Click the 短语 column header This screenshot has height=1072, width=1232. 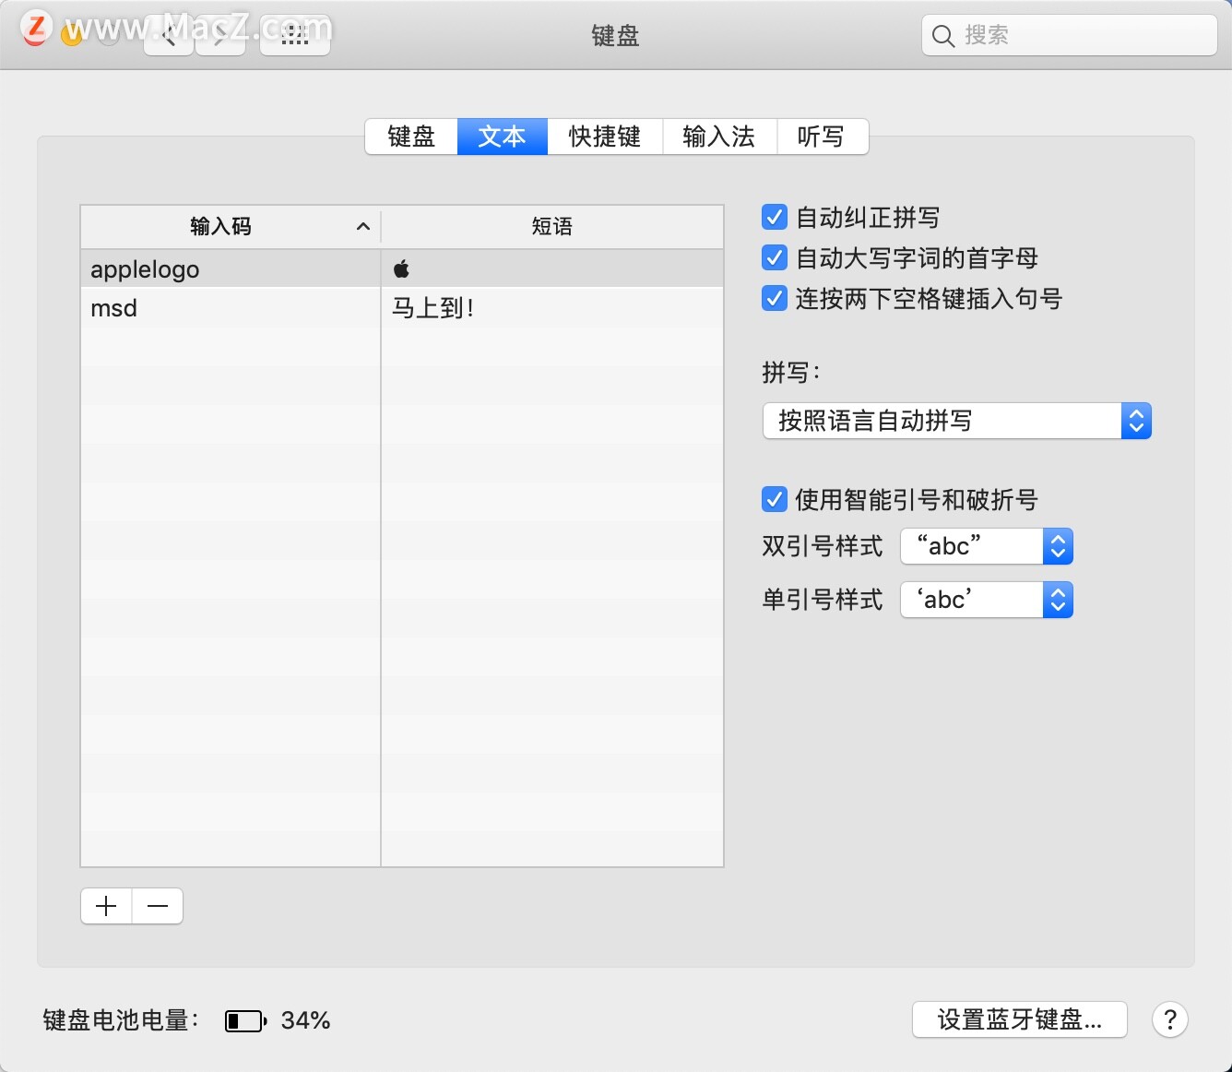(552, 226)
